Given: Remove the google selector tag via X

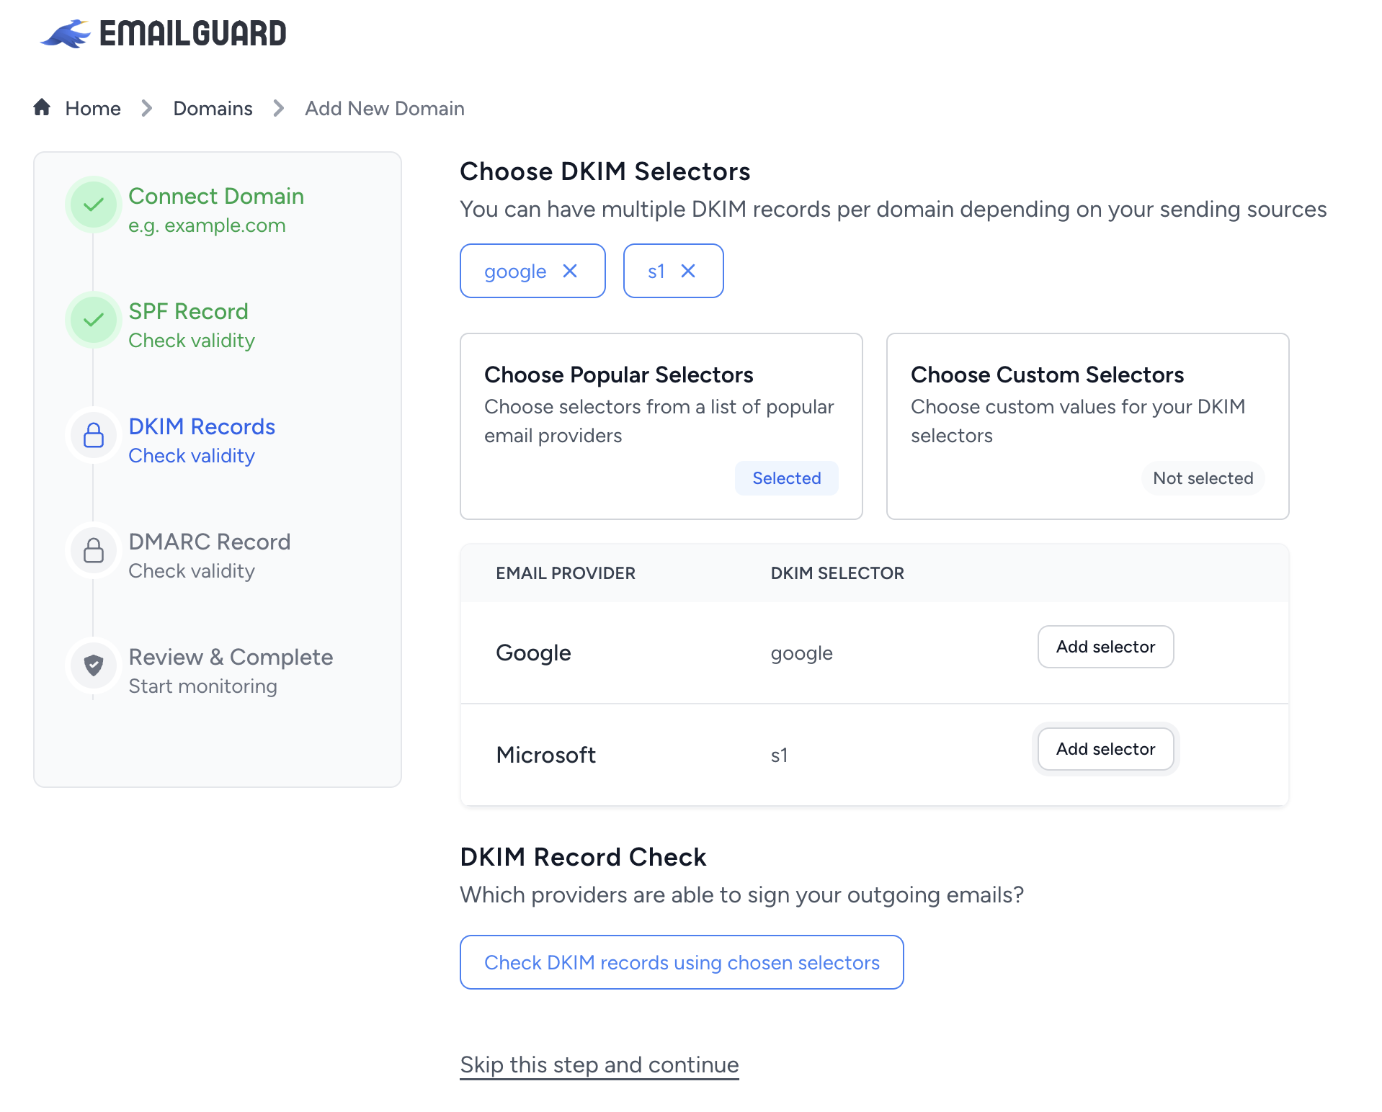Looking at the screenshot, I should [x=570, y=271].
